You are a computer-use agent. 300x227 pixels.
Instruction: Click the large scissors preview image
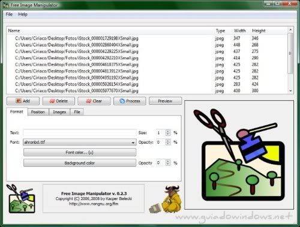239,155
